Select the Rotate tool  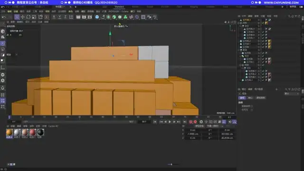[28, 17]
